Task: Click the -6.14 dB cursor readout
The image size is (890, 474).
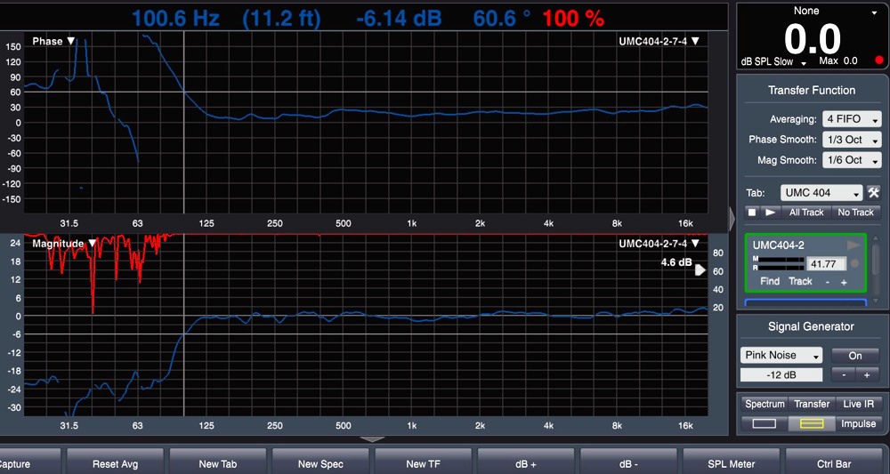Action: tap(399, 20)
